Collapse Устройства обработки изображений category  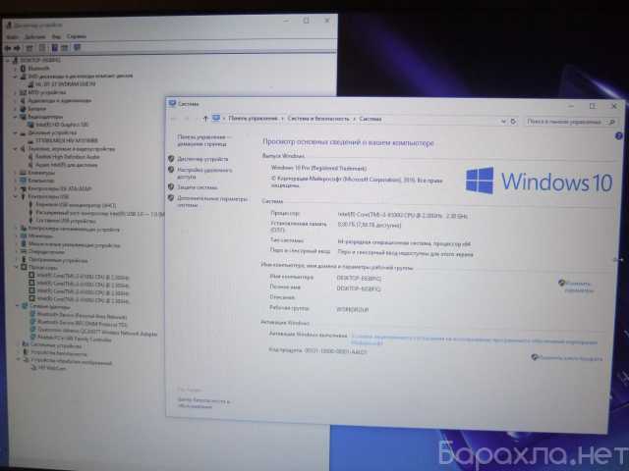[x=19, y=360]
